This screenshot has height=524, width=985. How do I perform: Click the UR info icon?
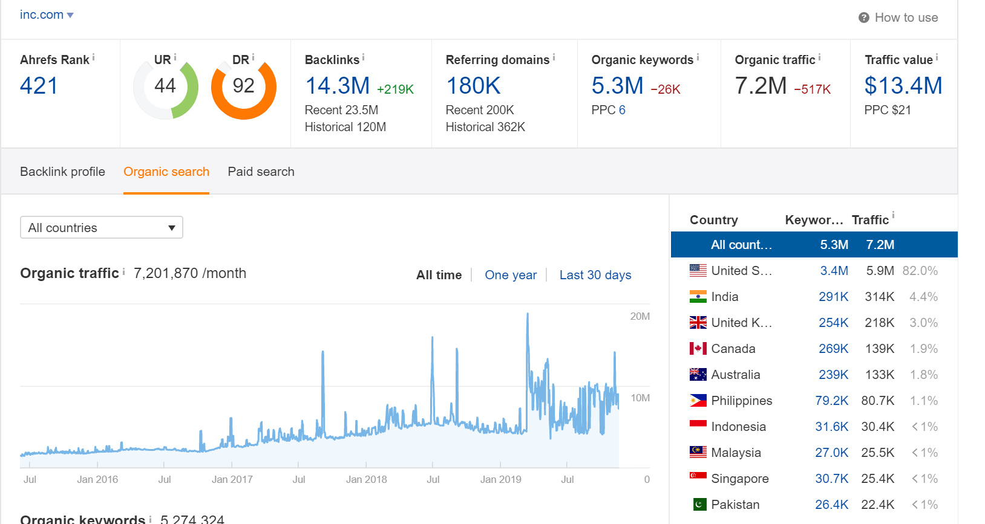175,57
